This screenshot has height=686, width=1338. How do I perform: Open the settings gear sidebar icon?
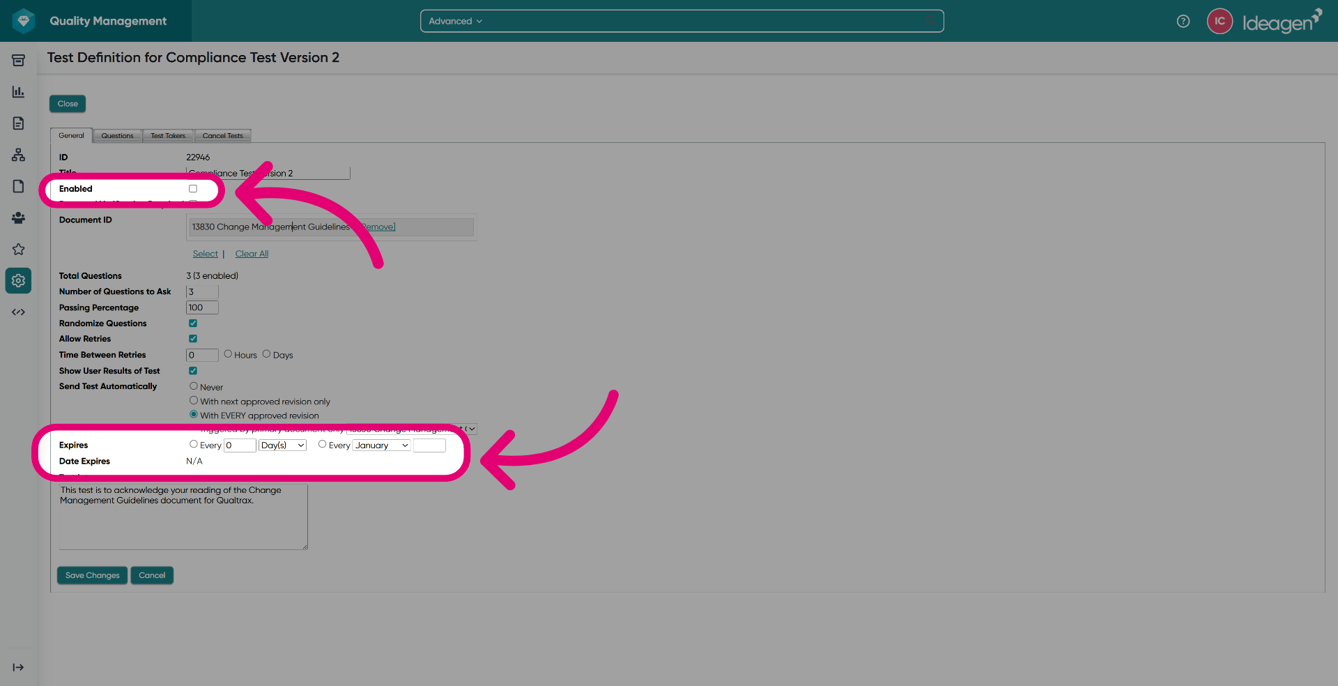(18, 280)
